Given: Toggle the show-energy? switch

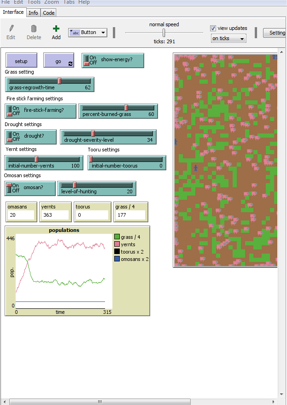Looking at the screenshot, I should coord(113,60).
